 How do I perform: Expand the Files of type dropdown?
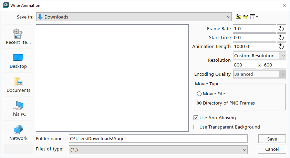(158, 150)
